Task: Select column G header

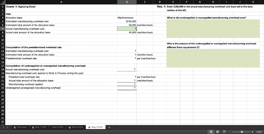Action: [x=200, y=2]
